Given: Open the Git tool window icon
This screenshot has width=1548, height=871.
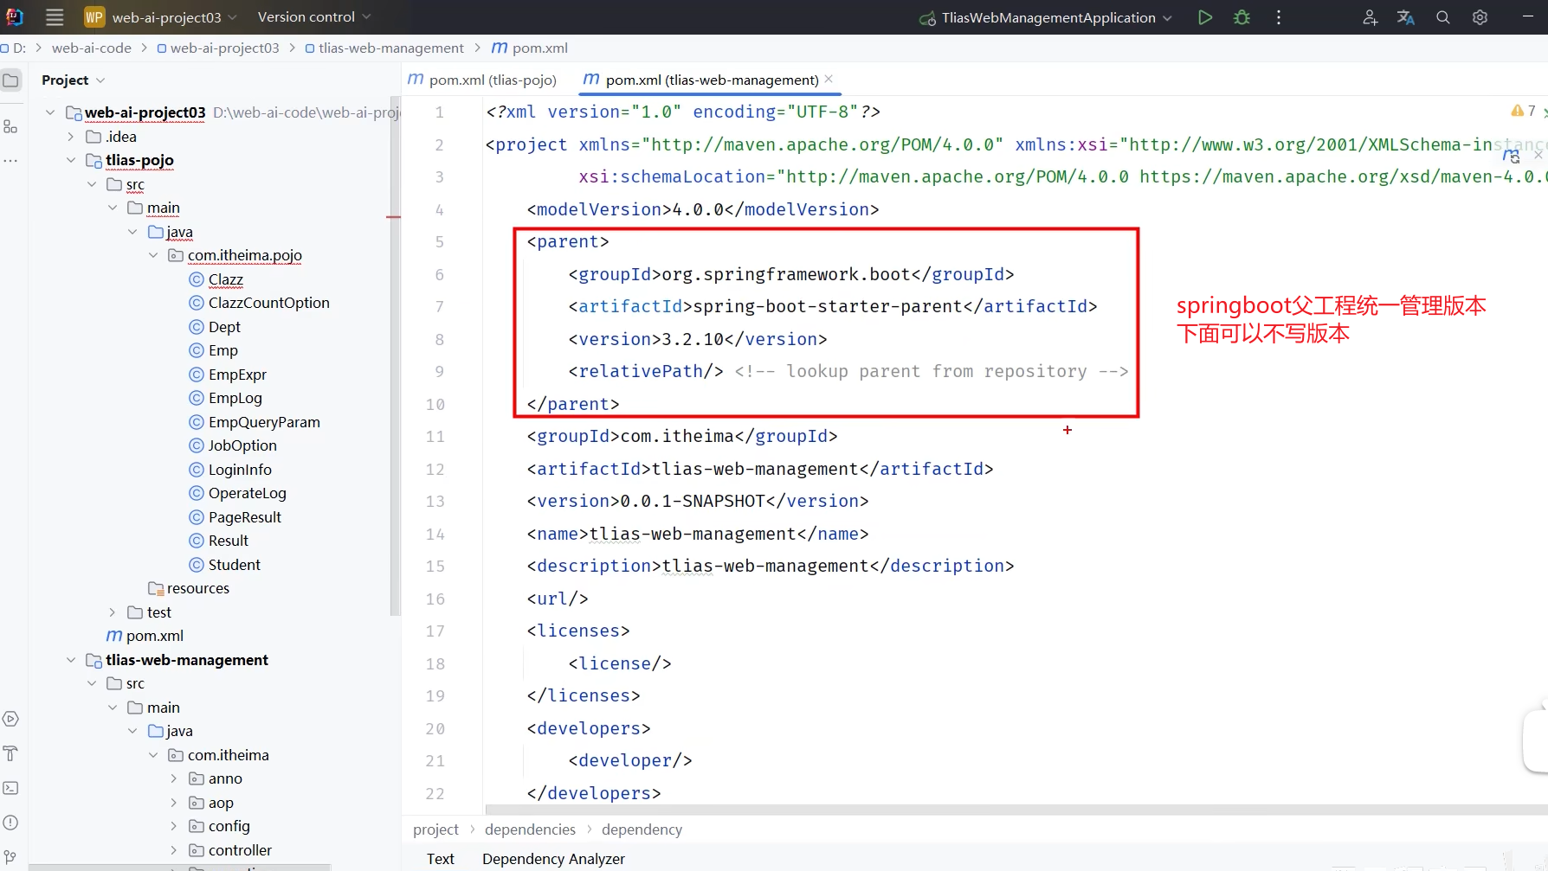Looking at the screenshot, I should click(x=11, y=856).
